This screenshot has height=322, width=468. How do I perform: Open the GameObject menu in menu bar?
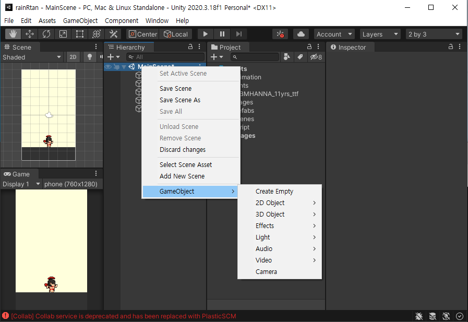pos(80,20)
